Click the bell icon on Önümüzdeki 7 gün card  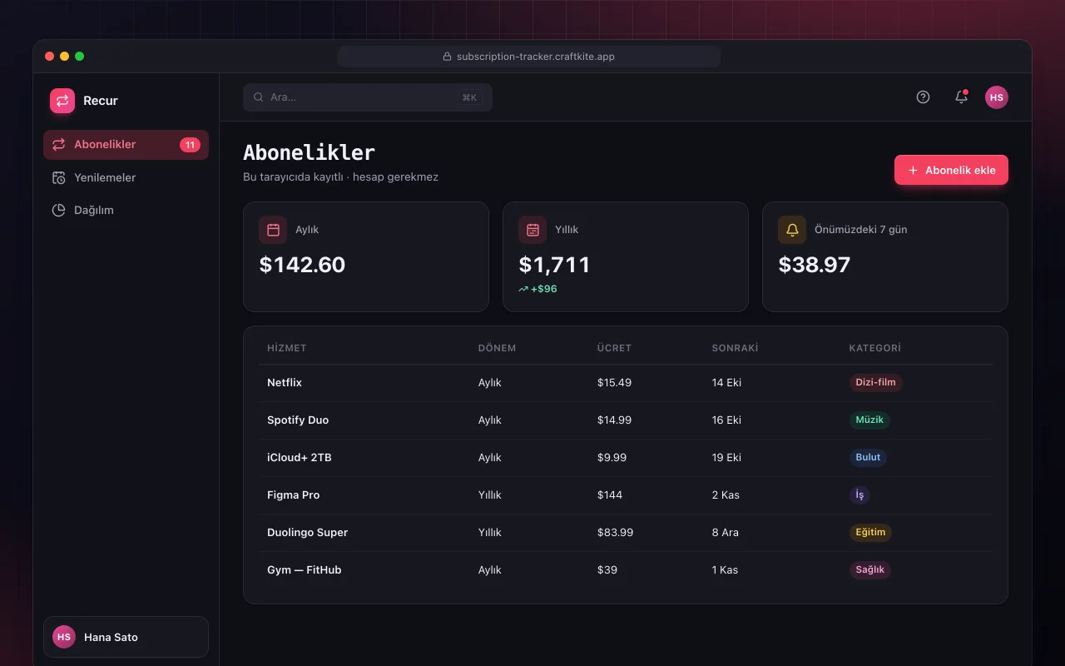click(x=792, y=230)
